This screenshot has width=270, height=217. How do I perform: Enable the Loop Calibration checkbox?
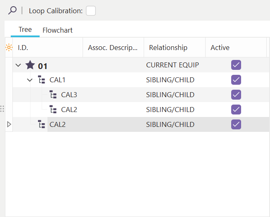[91, 11]
